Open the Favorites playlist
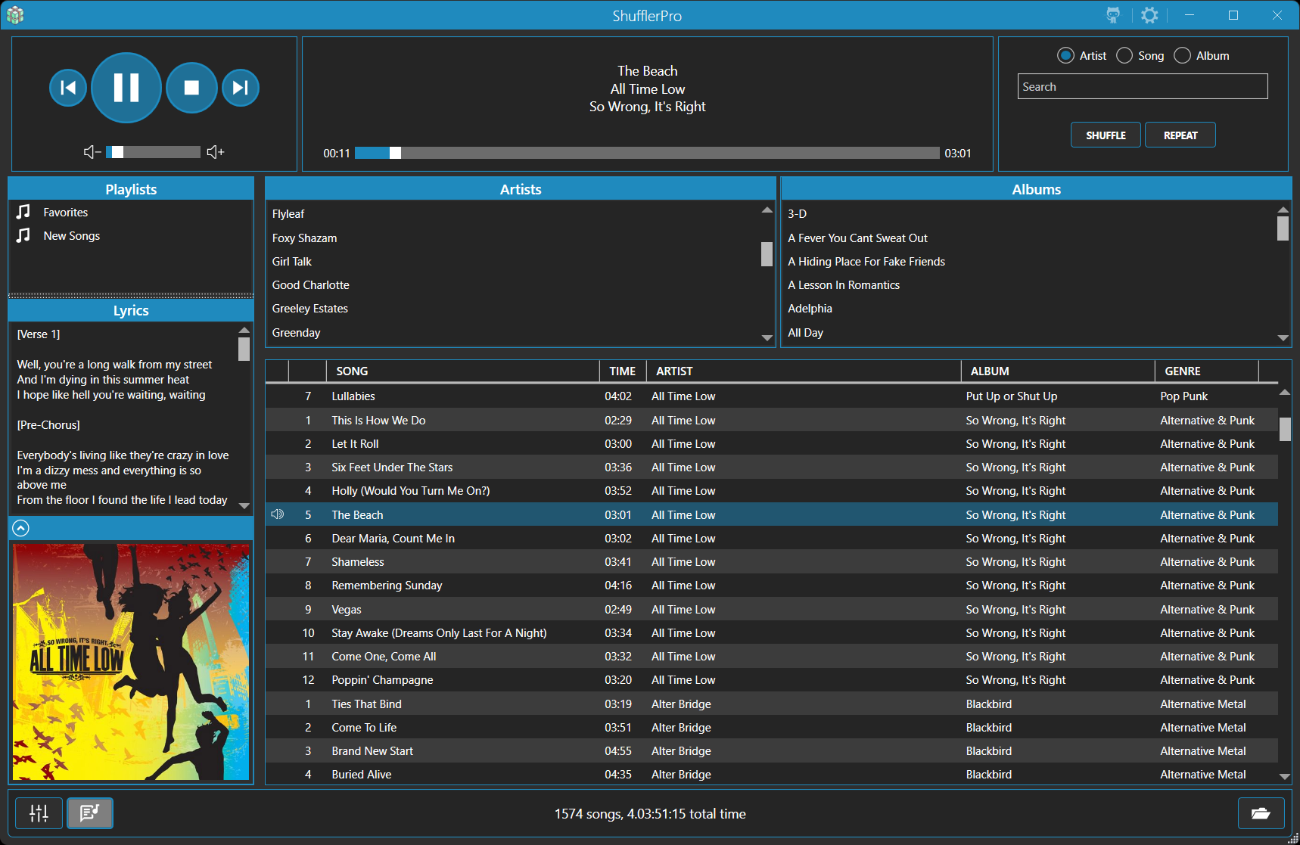1300x845 pixels. coord(65,213)
